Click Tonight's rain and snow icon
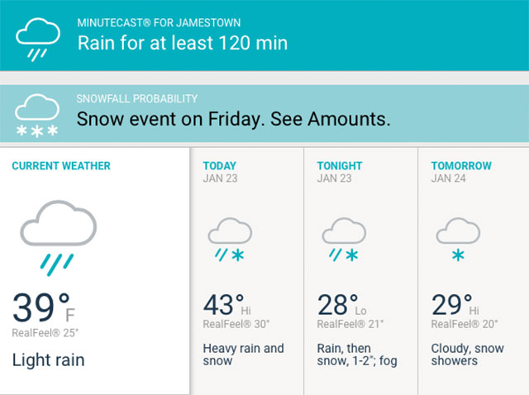Screen dimensions: 529x395 coord(344,240)
